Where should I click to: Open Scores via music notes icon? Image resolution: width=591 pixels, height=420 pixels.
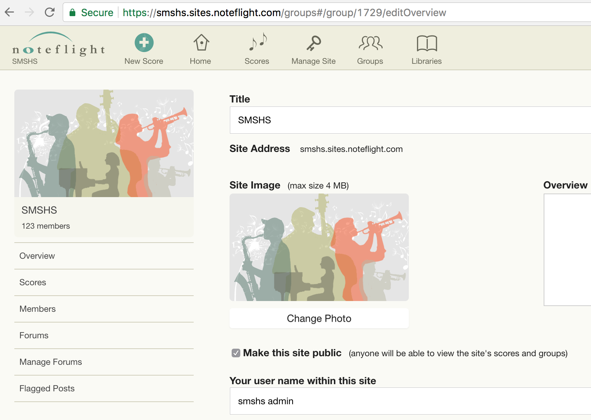(x=257, y=43)
